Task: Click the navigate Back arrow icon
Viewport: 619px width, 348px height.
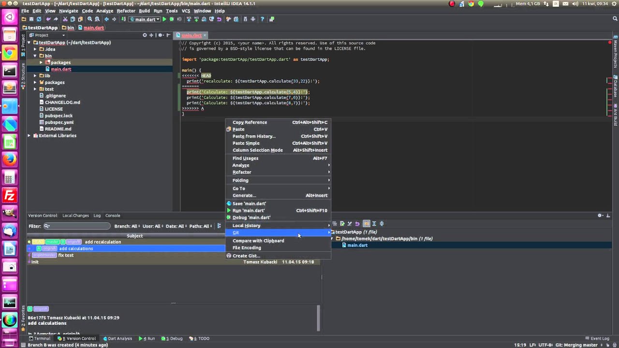Action: pos(106,19)
